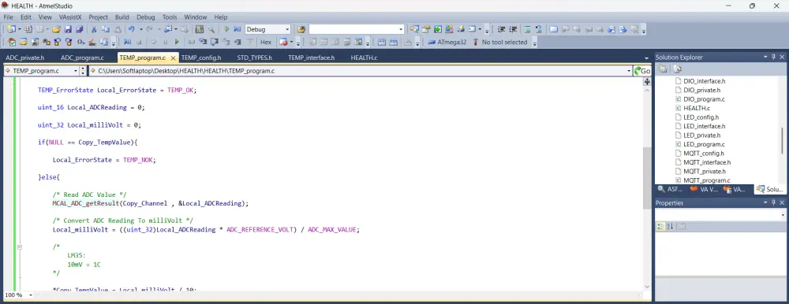Select LED_config.h in Solution Explorer
Screen dimensions: 789x304
697,117
